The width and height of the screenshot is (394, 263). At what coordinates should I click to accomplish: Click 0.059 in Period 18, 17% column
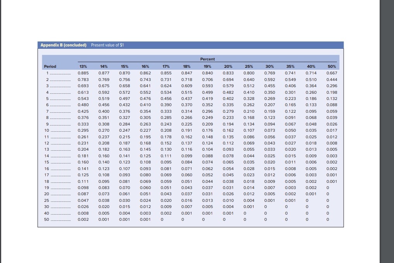(x=166, y=181)
